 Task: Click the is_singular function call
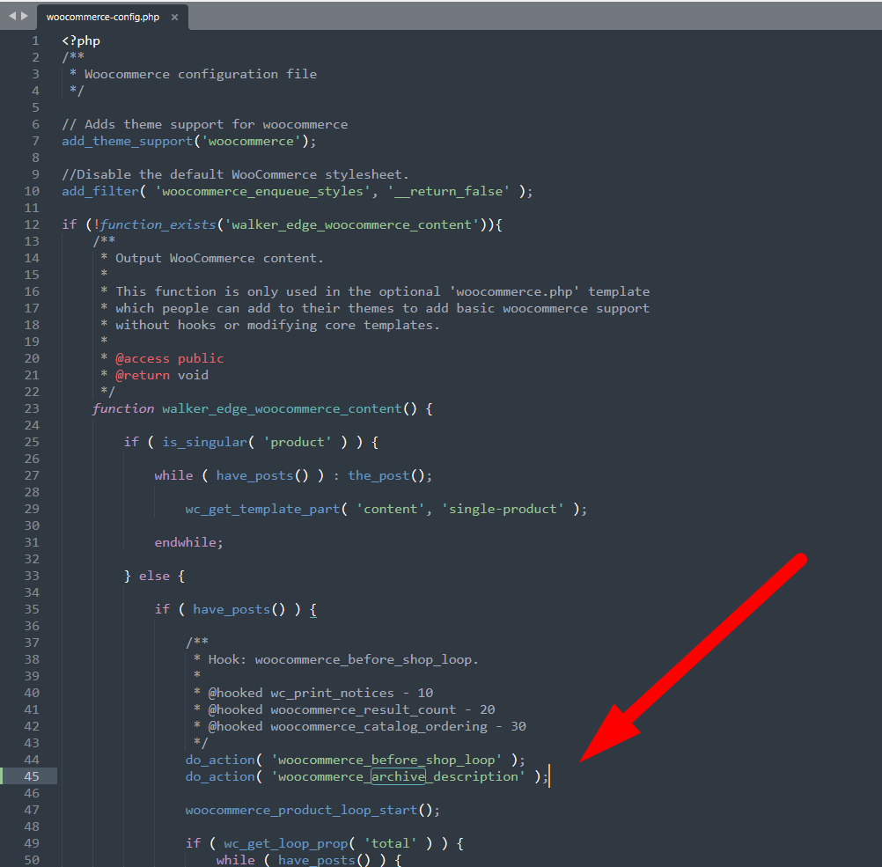point(205,442)
